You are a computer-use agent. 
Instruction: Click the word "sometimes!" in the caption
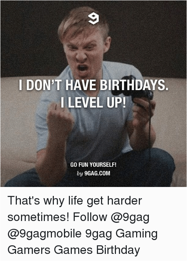coord(39,217)
